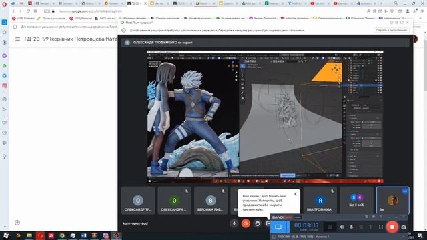Open Telegram in Opera sidebar
The height and width of the screenshot is (240, 427).
tap(5, 76)
